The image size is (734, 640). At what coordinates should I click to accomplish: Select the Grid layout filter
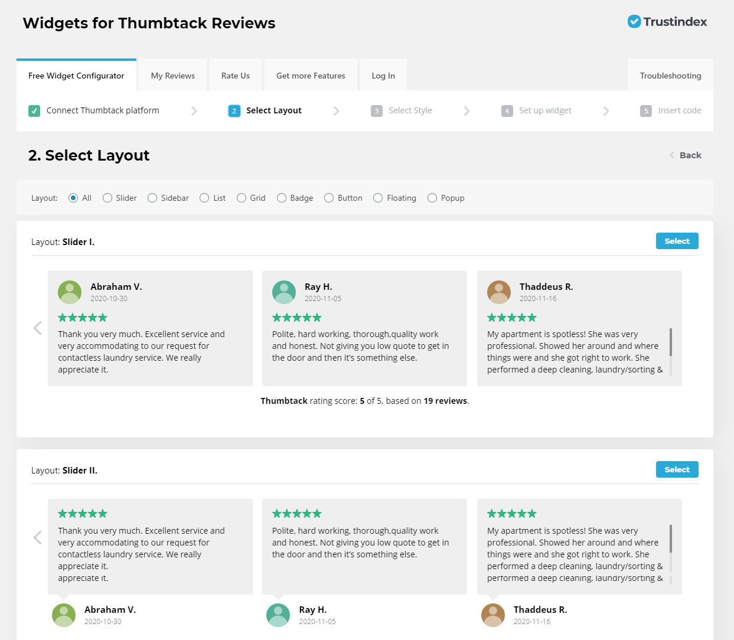(x=242, y=198)
